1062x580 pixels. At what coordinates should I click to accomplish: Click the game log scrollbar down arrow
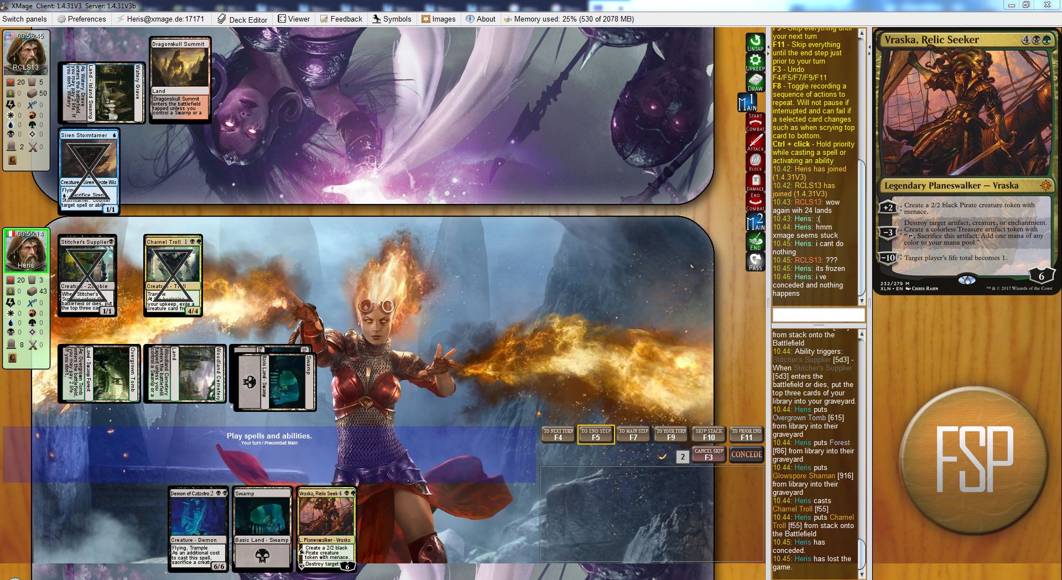tap(861, 575)
